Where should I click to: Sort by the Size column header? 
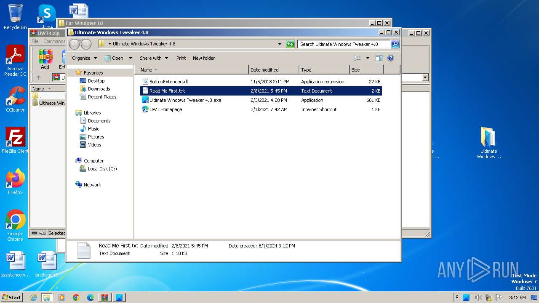(x=366, y=70)
